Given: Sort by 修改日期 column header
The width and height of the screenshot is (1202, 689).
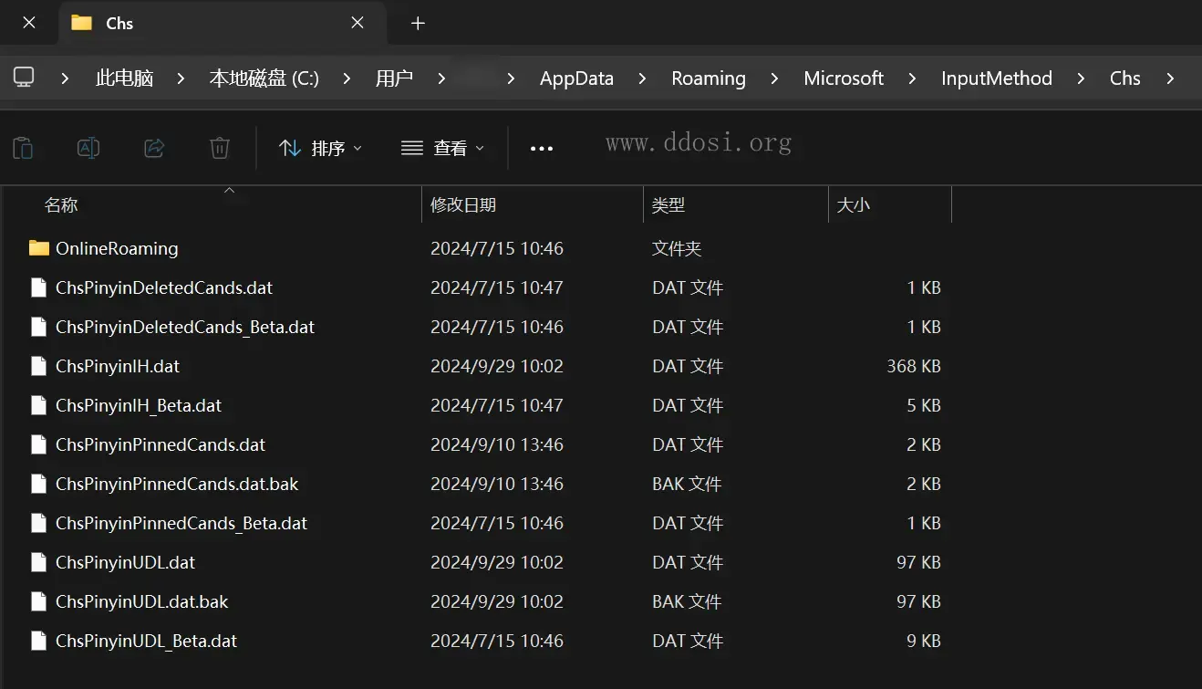Looking at the screenshot, I should click(463, 205).
